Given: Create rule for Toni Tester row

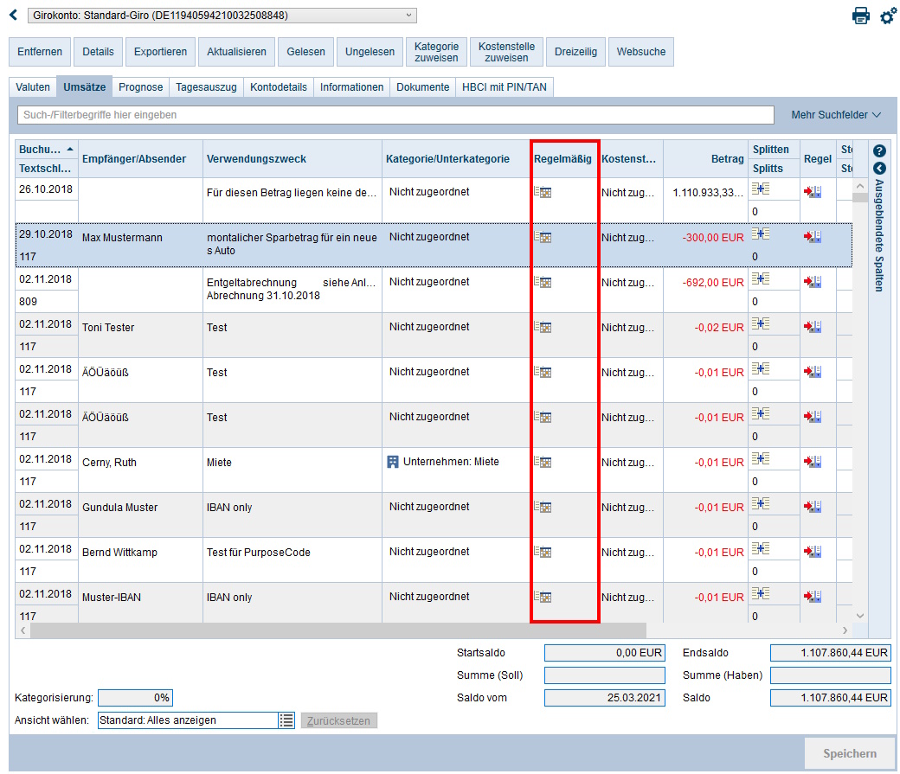Looking at the screenshot, I should click(813, 327).
